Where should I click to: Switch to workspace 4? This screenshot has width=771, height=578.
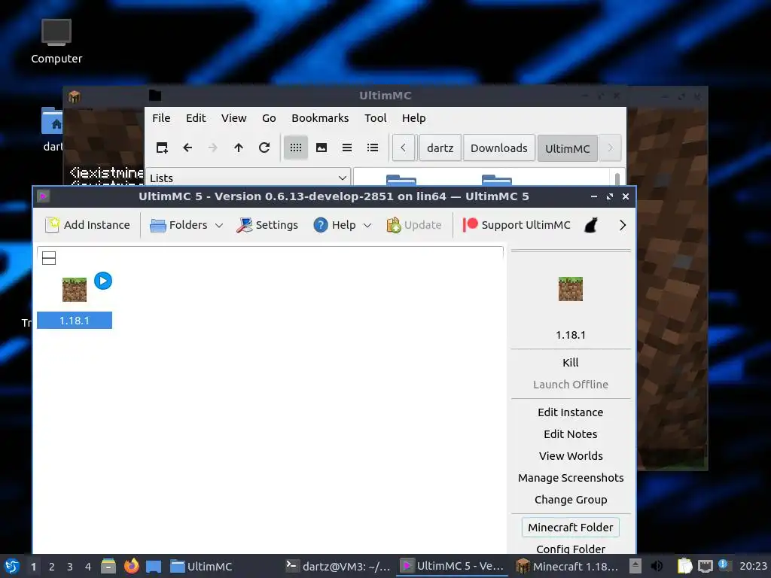click(88, 567)
